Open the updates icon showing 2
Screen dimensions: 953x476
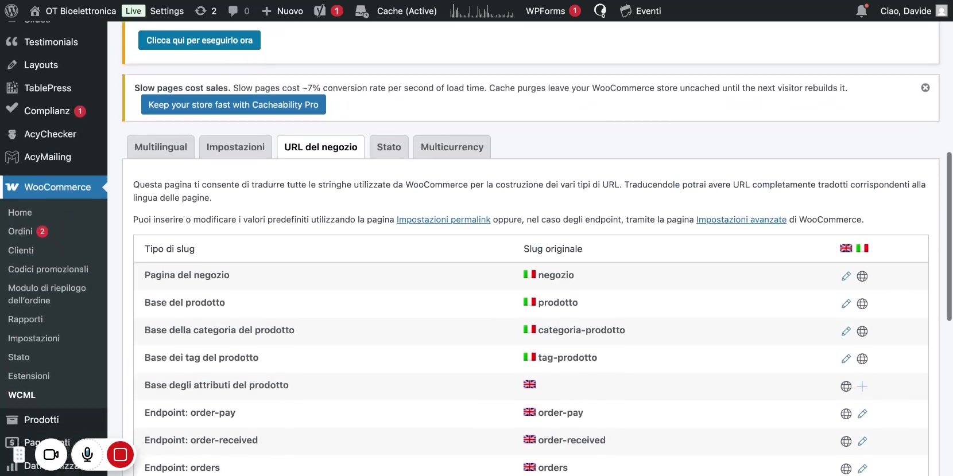206,11
